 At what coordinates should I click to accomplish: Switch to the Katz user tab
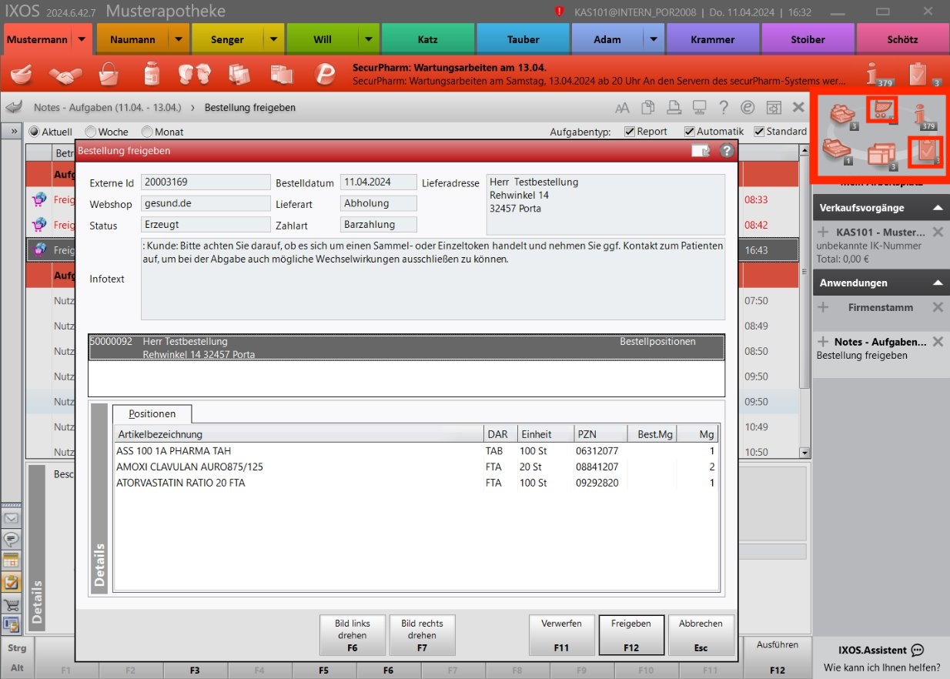(x=428, y=39)
